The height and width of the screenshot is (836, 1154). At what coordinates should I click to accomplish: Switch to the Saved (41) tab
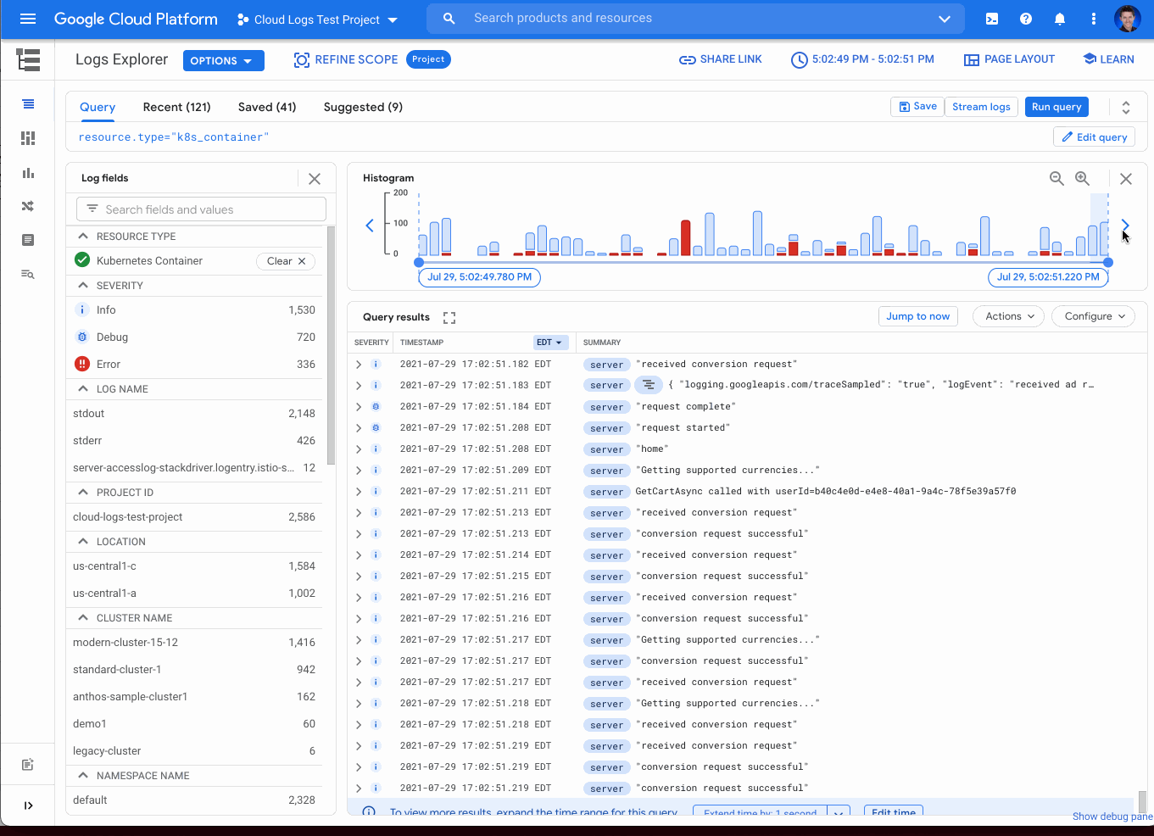click(267, 107)
